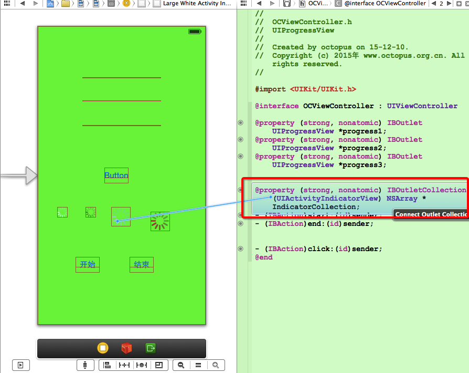This screenshot has height=373, width=469.
Task: Go forward in the storyboard editor history
Action: click(36, 3)
